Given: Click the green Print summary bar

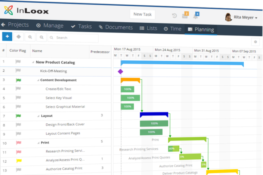Looking at the screenshot, I should (187, 140).
